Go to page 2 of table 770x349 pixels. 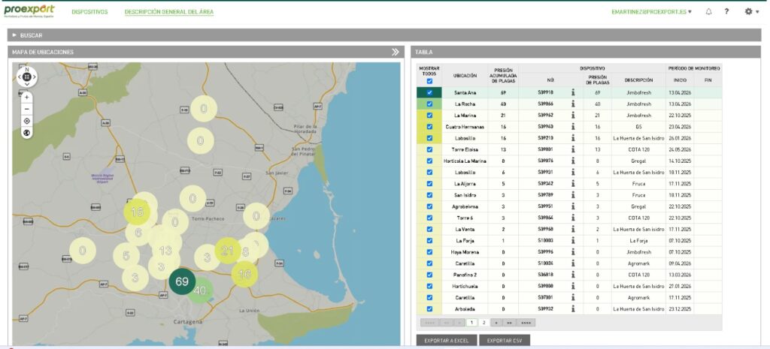[x=484, y=323]
